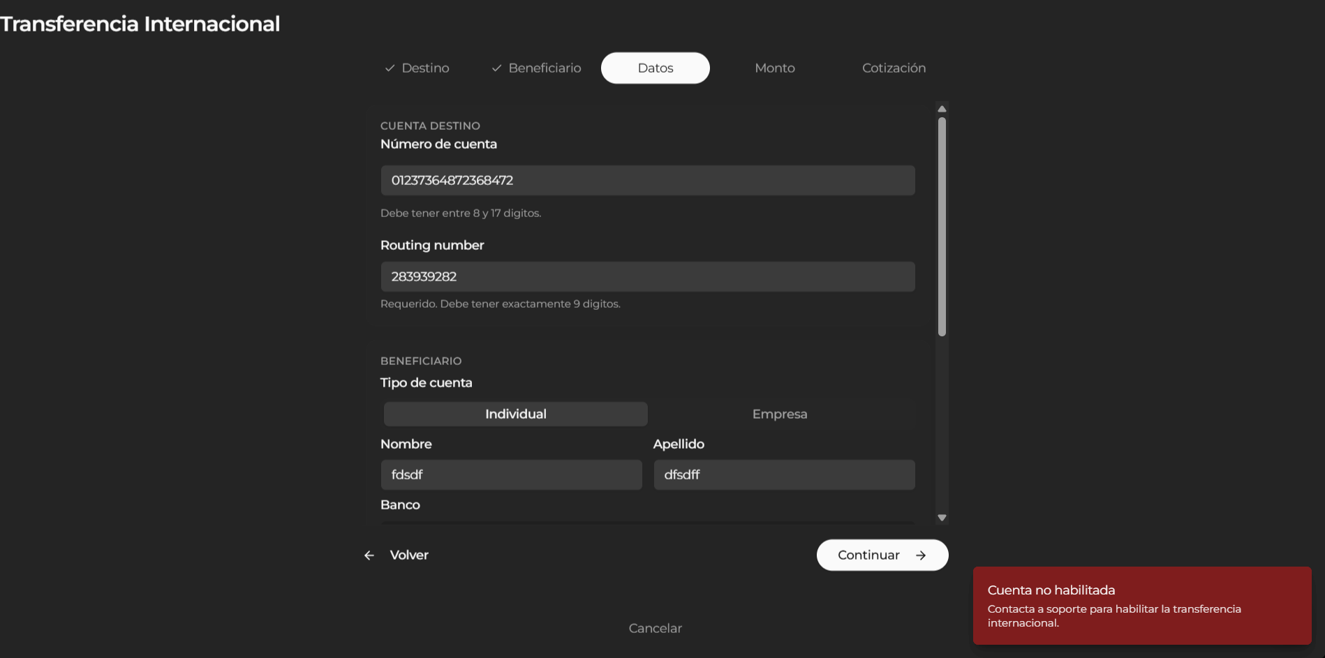Click the Cancelar link
1325x658 pixels.
click(x=656, y=628)
